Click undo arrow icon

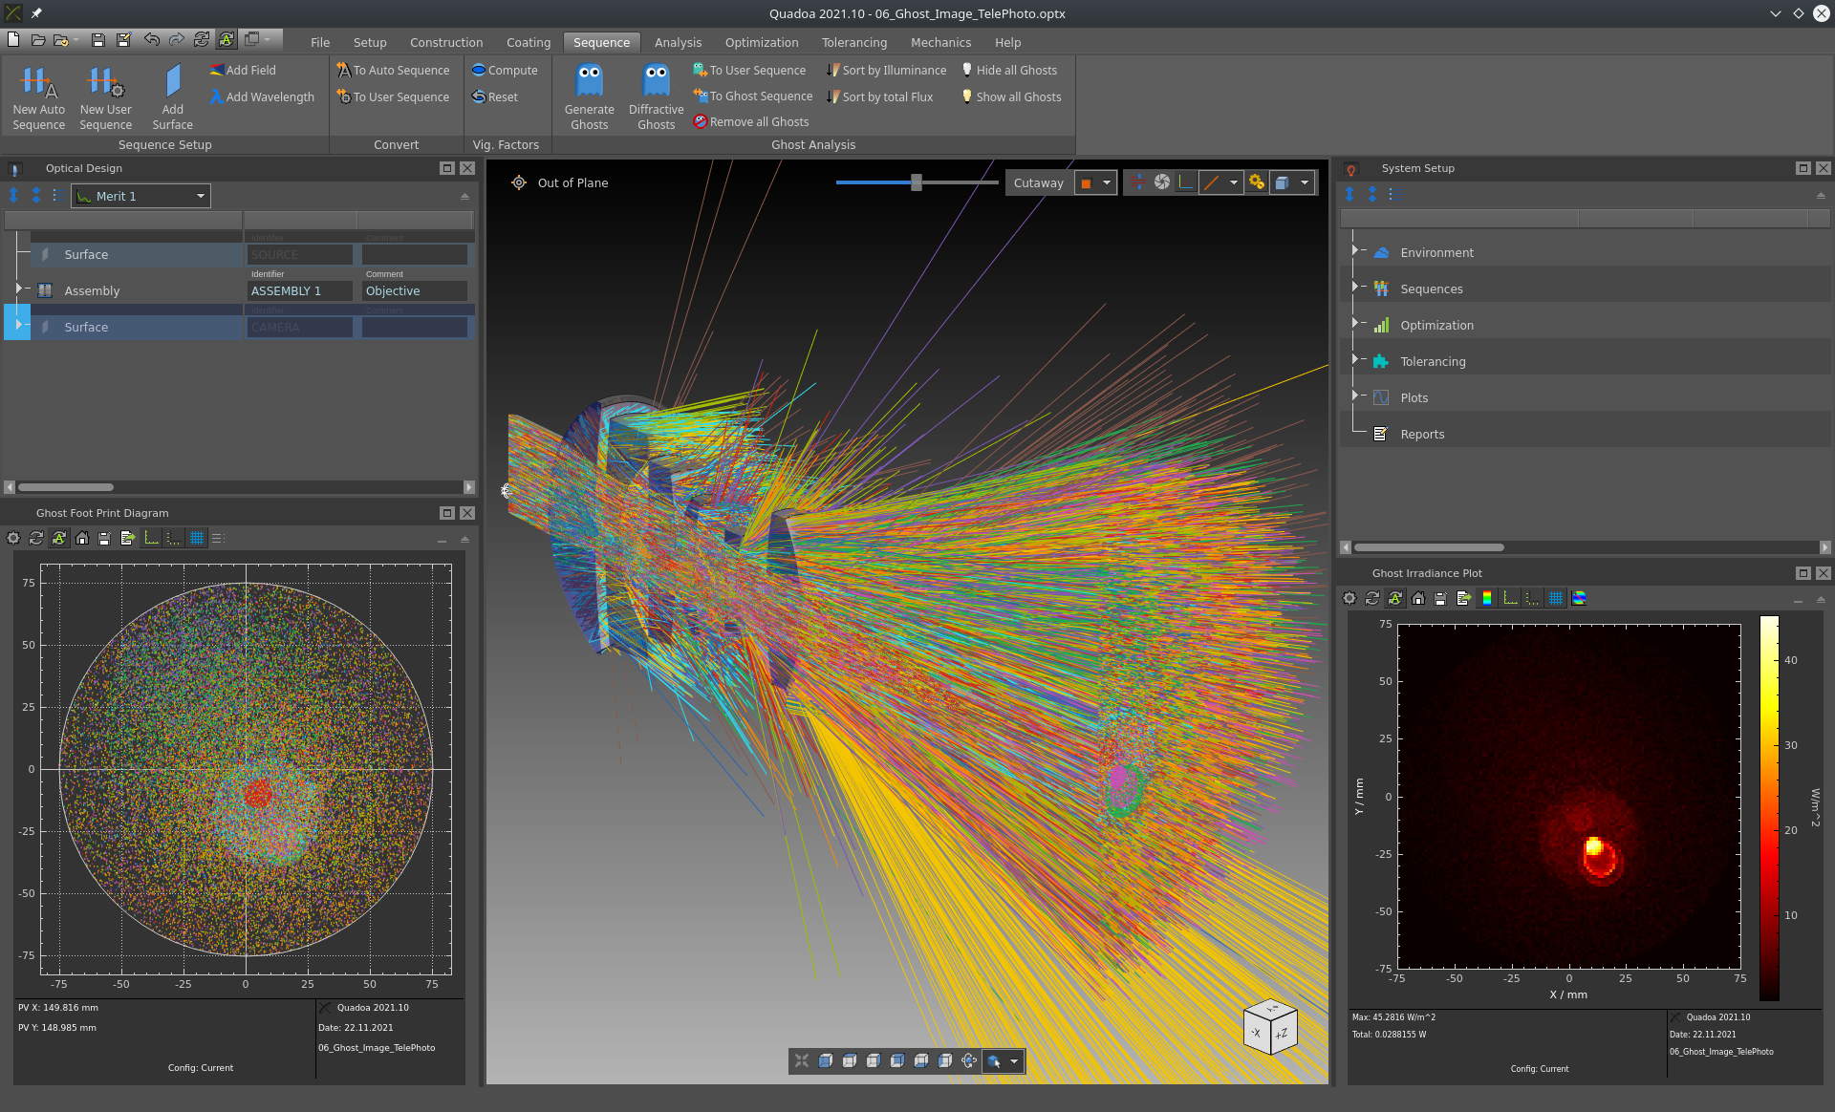[x=151, y=39]
